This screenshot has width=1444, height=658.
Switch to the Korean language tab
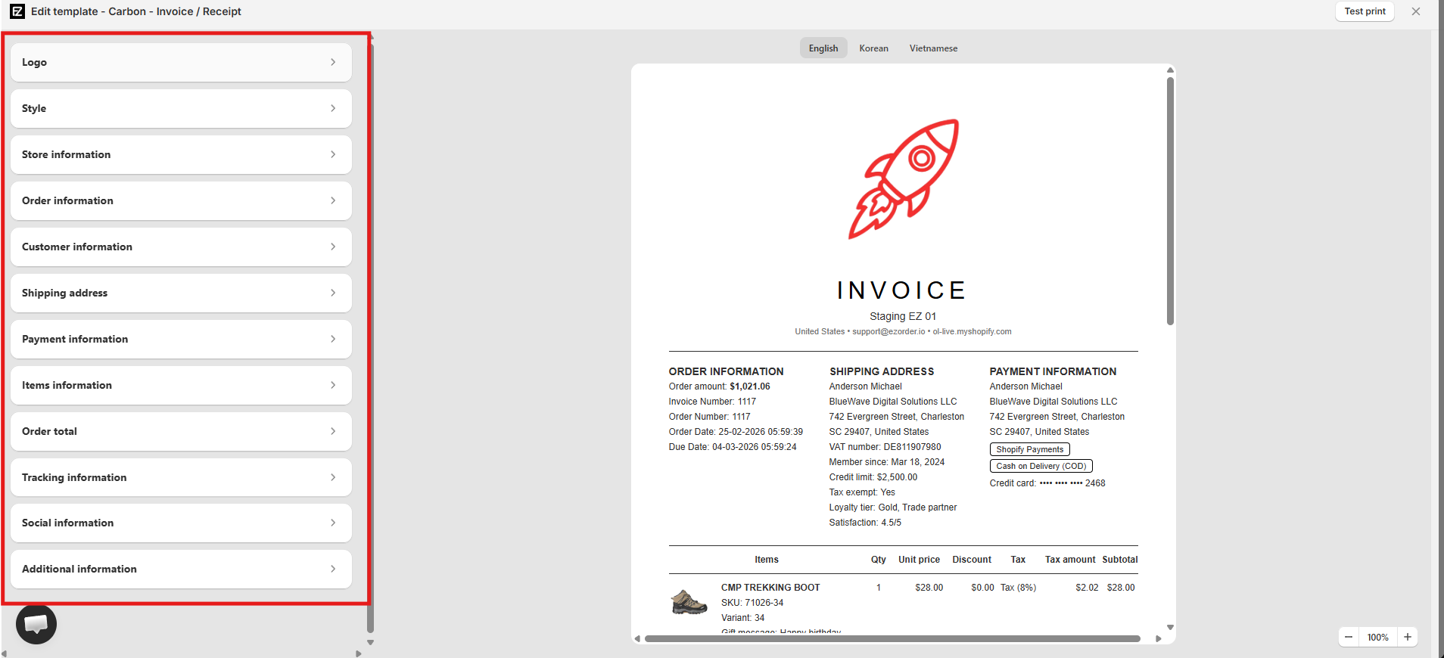click(x=873, y=48)
